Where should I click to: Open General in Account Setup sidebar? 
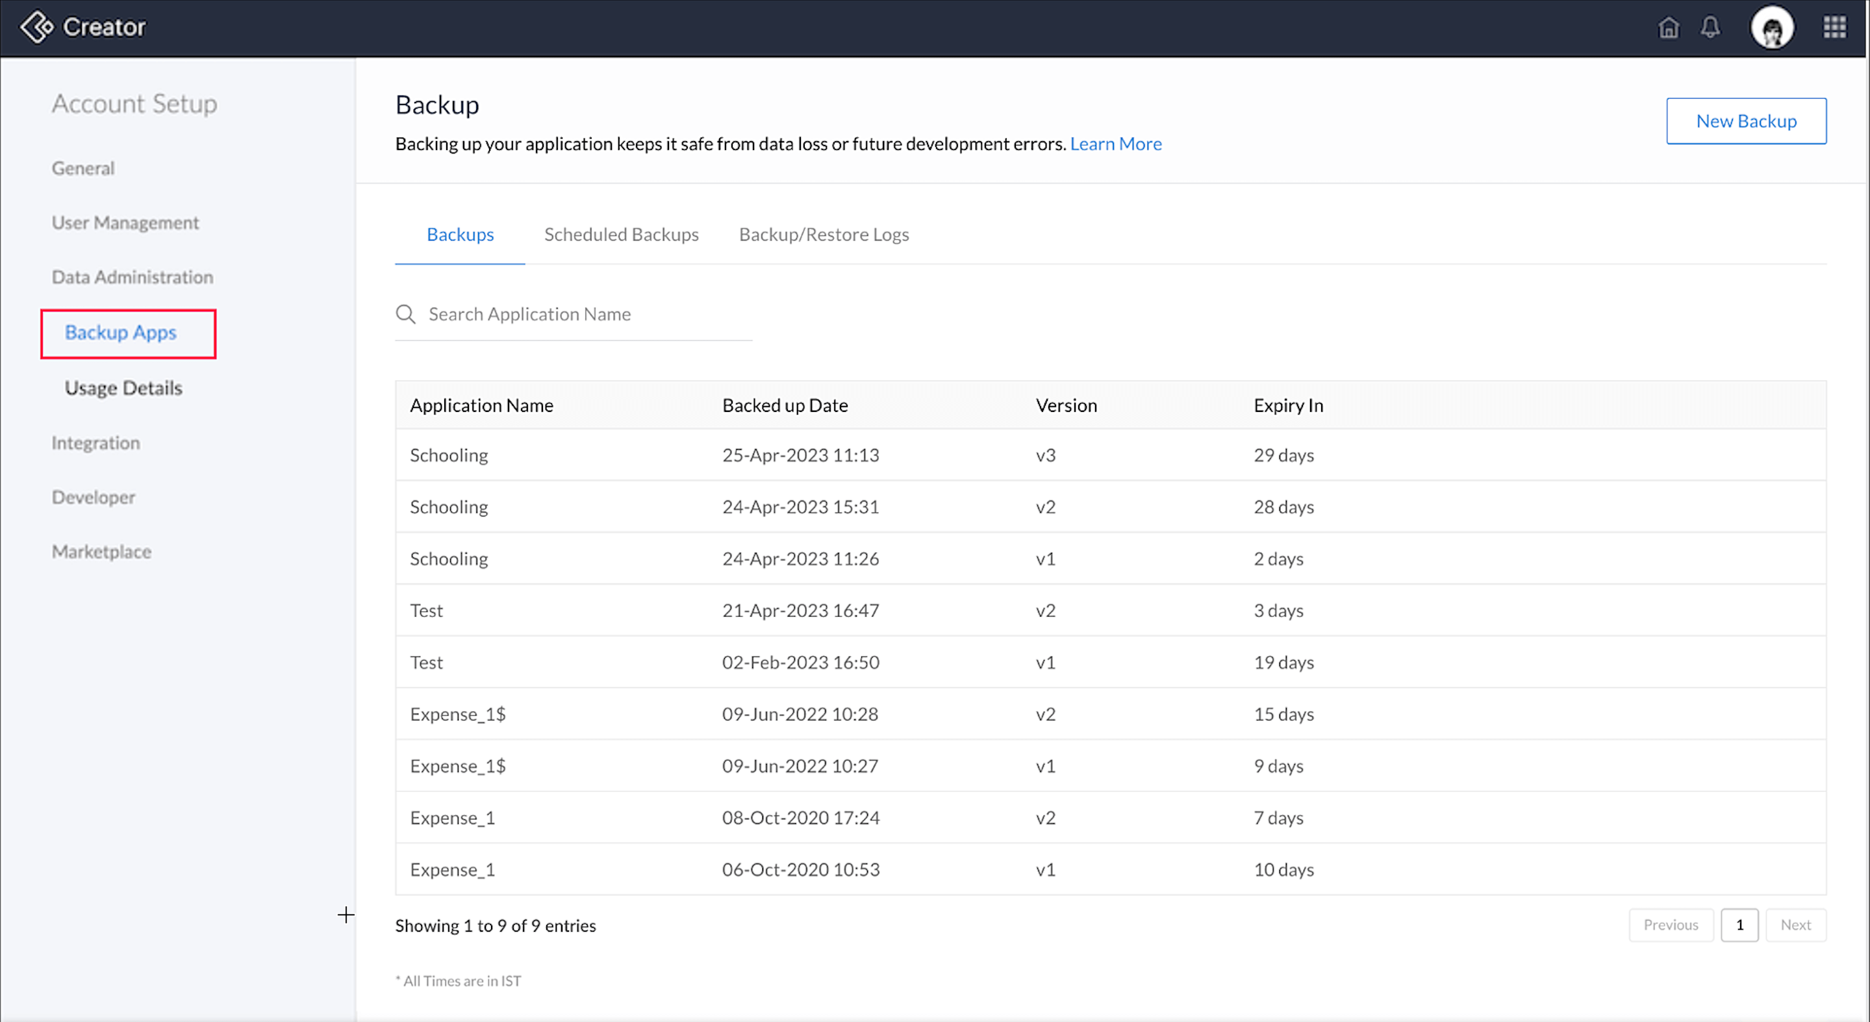[82, 168]
